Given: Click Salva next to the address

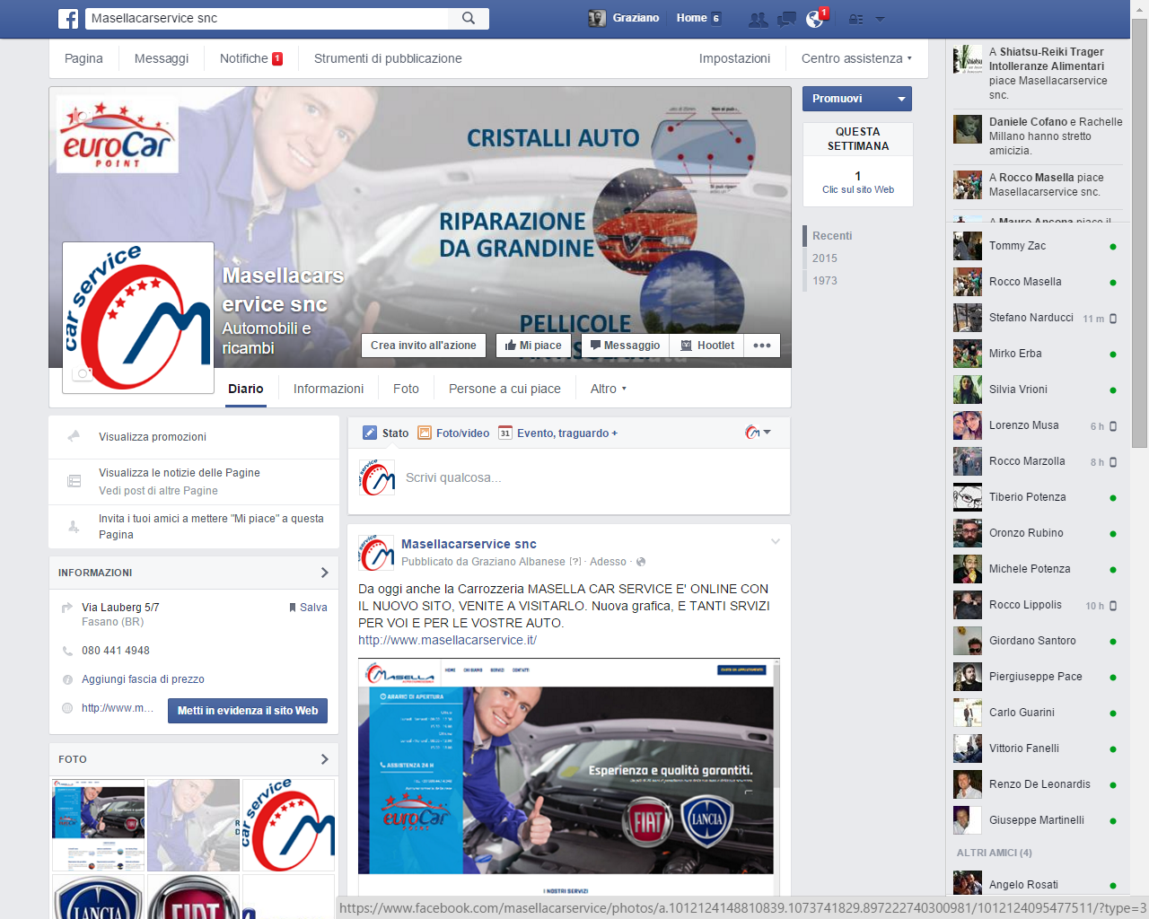Looking at the screenshot, I should [x=308, y=608].
